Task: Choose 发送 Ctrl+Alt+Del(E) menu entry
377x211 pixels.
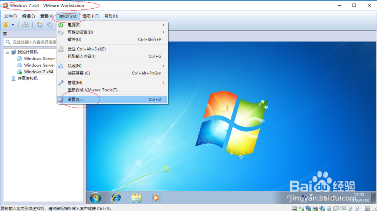Action: (x=112, y=49)
